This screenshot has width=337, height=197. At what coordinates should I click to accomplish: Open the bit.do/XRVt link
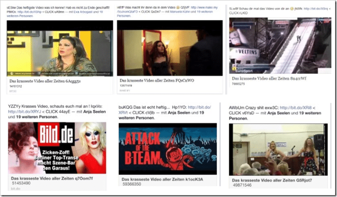(x=165, y=110)
